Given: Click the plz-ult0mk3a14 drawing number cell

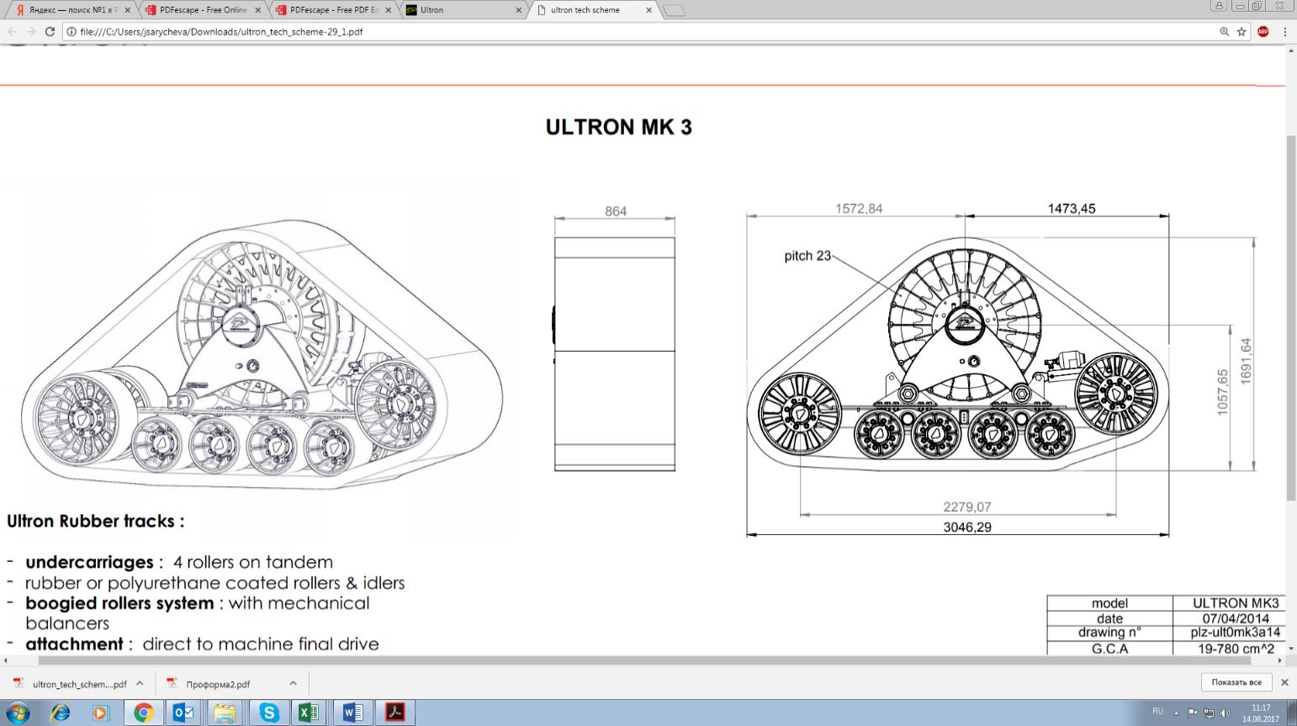Looking at the screenshot, I should click(x=1236, y=633).
